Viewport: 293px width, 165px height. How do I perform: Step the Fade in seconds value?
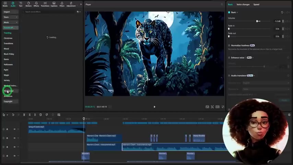click(x=283, y=29)
